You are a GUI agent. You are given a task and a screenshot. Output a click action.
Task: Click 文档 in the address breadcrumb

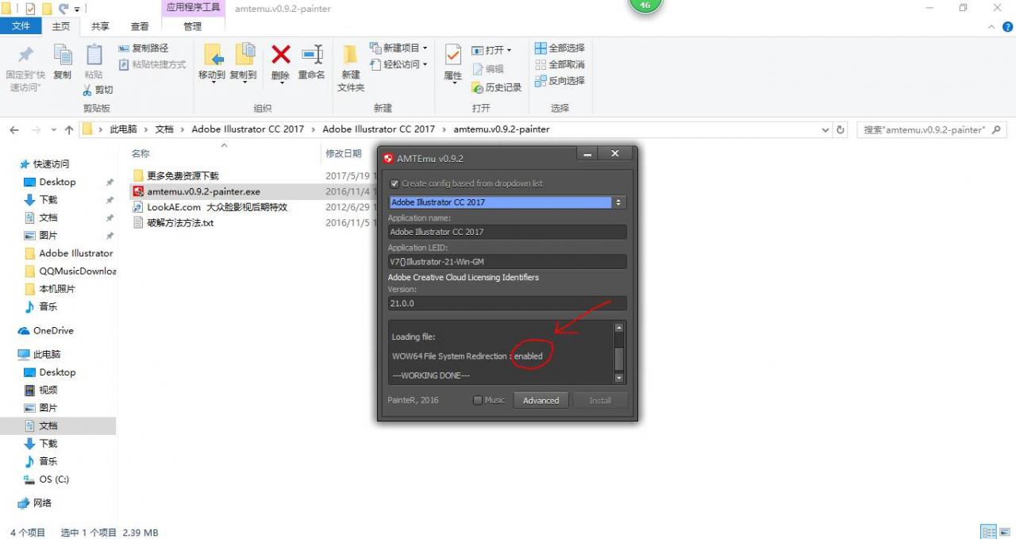164,129
